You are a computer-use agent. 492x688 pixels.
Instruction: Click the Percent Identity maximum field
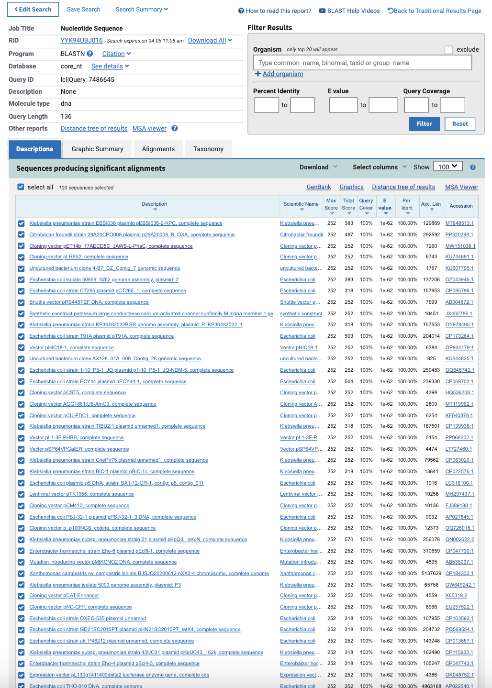point(302,105)
